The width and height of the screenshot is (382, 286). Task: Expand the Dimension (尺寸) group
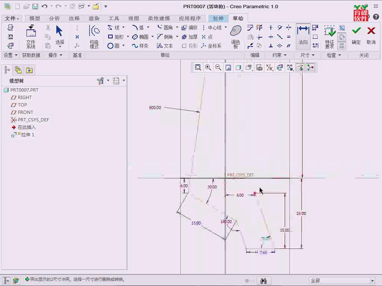[307, 55]
